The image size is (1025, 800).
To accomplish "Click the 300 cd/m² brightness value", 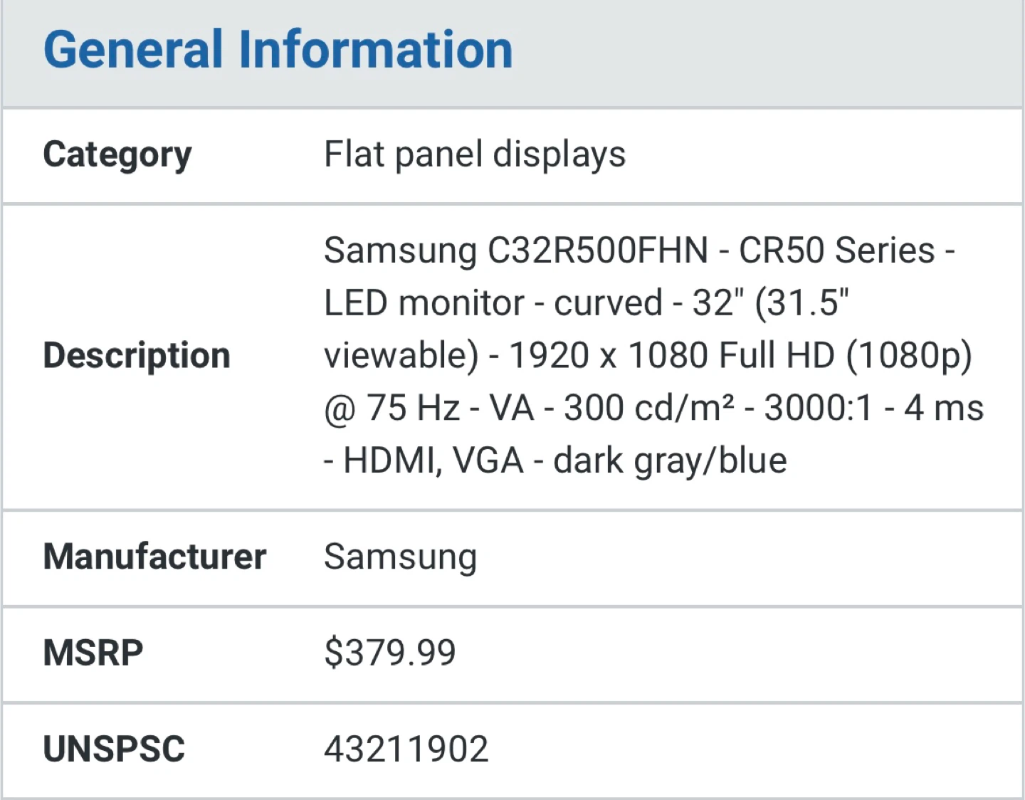I will 648,409.
